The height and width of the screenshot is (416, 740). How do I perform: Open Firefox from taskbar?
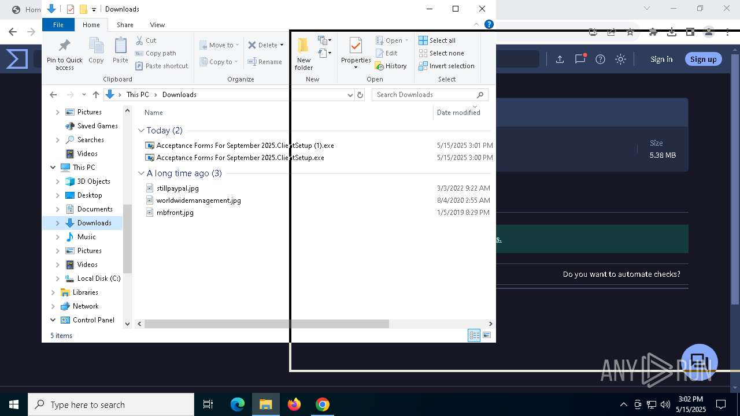pyautogui.click(x=294, y=404)
